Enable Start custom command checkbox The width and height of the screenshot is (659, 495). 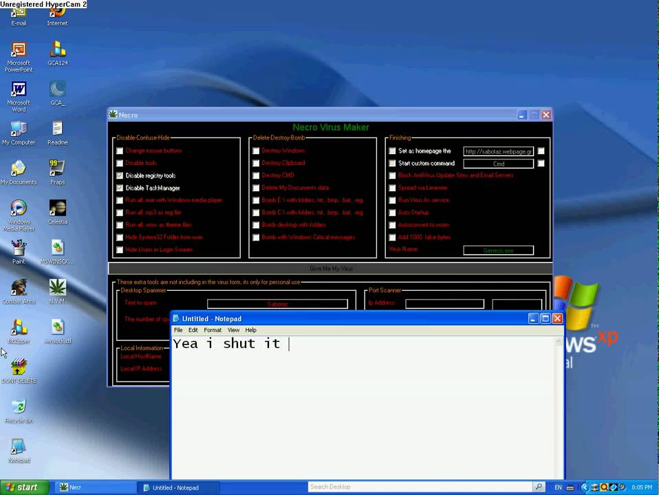(392, 163)
